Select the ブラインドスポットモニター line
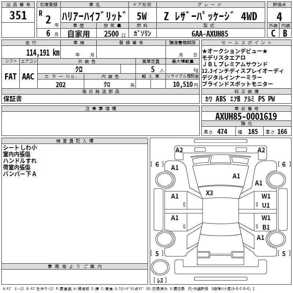This screenshot has height=293, width=293. coord(237,84)
